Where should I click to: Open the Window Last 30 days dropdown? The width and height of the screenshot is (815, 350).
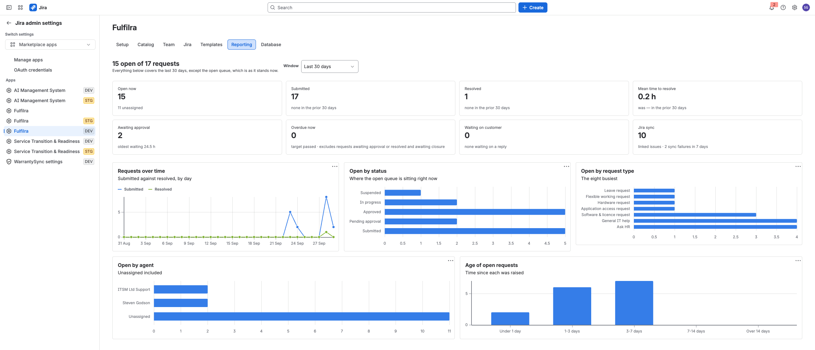point(330,66)
